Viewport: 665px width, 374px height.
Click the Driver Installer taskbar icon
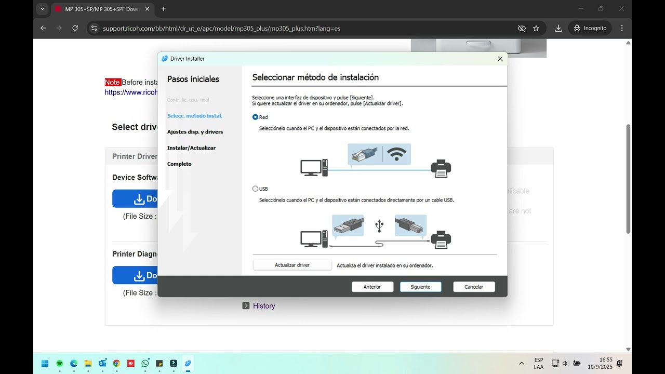point(188,363)
